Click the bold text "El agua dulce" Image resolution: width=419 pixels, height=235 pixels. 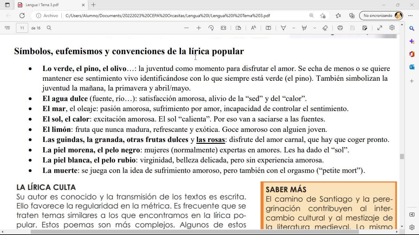[65, 99]
